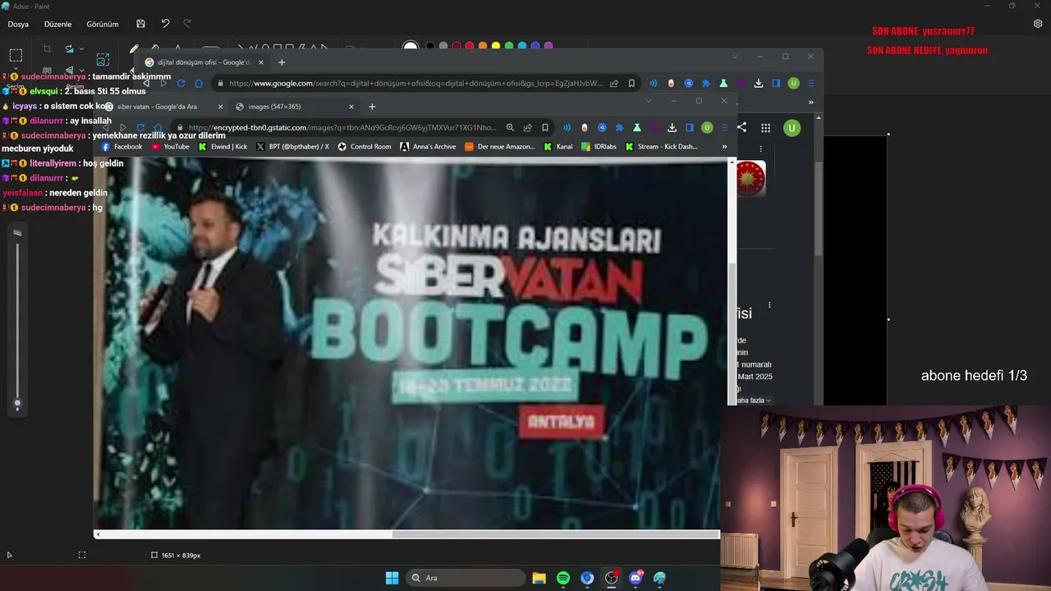1051x591 pixels.
Task: Open Spotify from the taskbar
Action: [563, 578]
